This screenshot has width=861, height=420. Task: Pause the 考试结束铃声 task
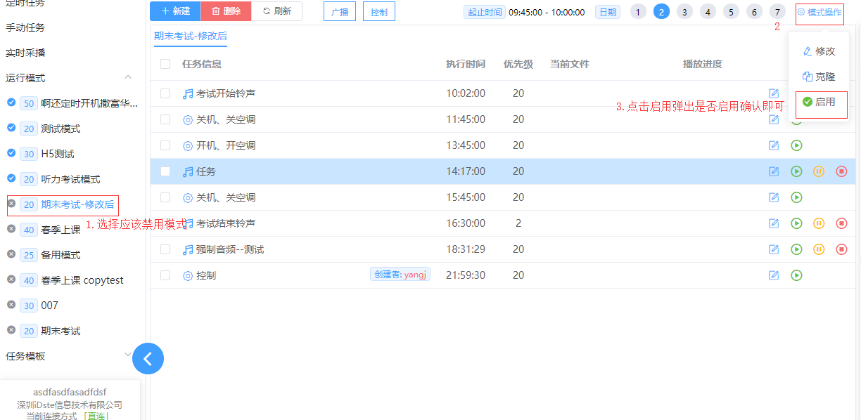pos(819,223)
